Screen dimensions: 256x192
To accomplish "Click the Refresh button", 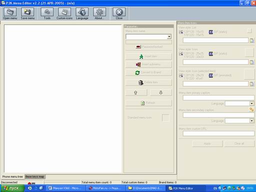I will pos(148,103).
